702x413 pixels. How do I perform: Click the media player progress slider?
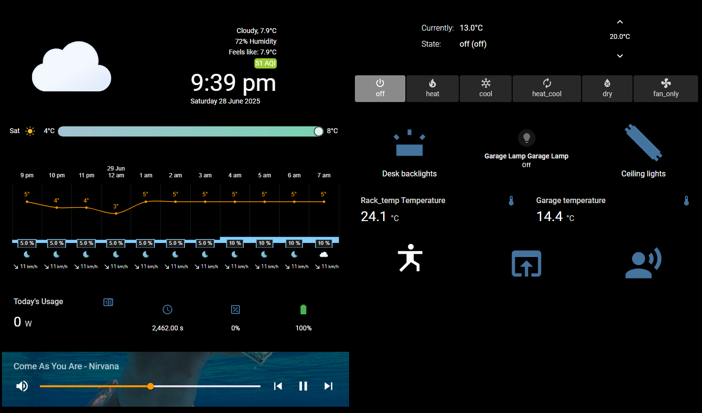[x=150, y=386]
